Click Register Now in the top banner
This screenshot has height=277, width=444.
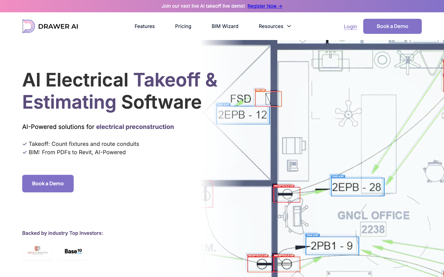click(x=265, y=6)
